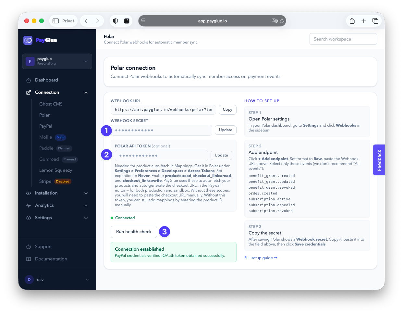This screenshot has height=314, width=403.
Task: Expand the Settings section chevron
Action: (86, 218)
